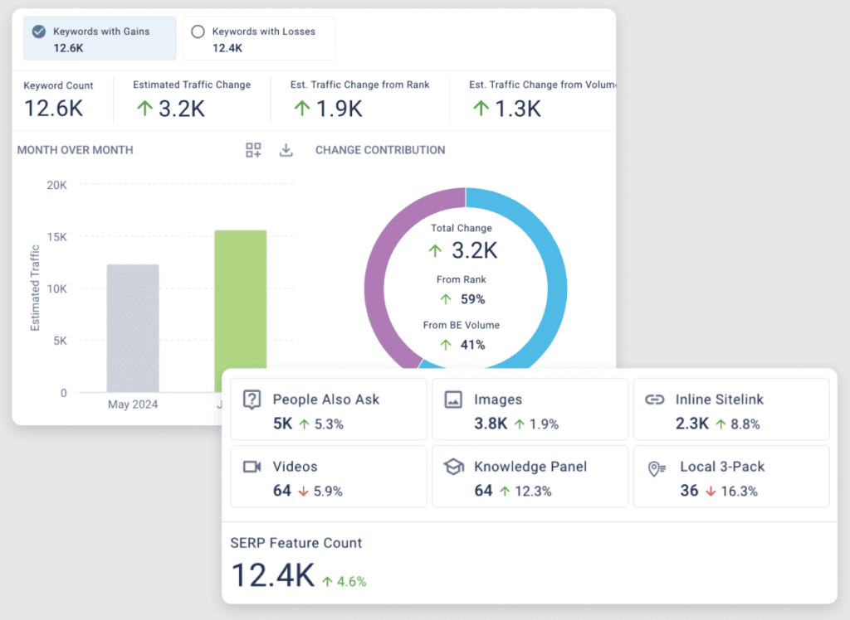The width and height of the screenshot is (850, 620).
Task: Click the Images picture icon
Action: (453, 400)
